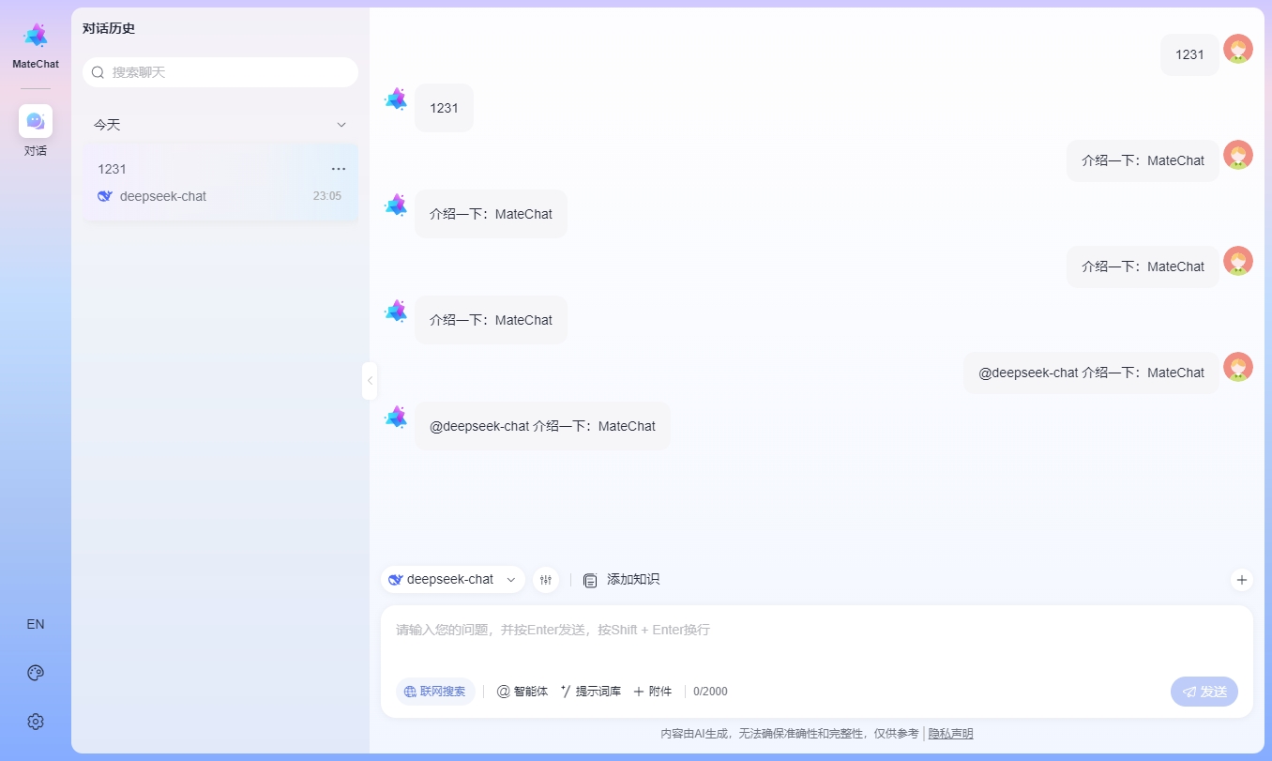Click the bot avatar beside 1231 reply
Screen dimensions: 1272x761
[396, 99]
